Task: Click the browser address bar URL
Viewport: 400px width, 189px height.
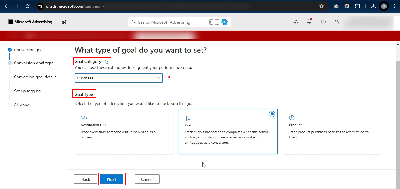Action: [75, 6]
